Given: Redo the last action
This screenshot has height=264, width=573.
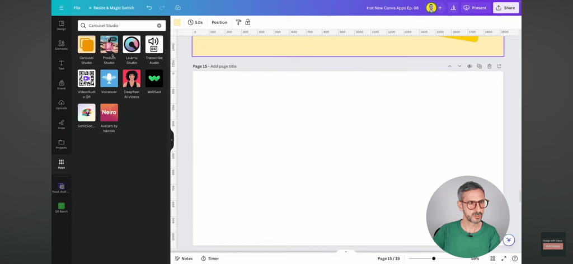Looking at the screenshot, I should pos(162,8).
